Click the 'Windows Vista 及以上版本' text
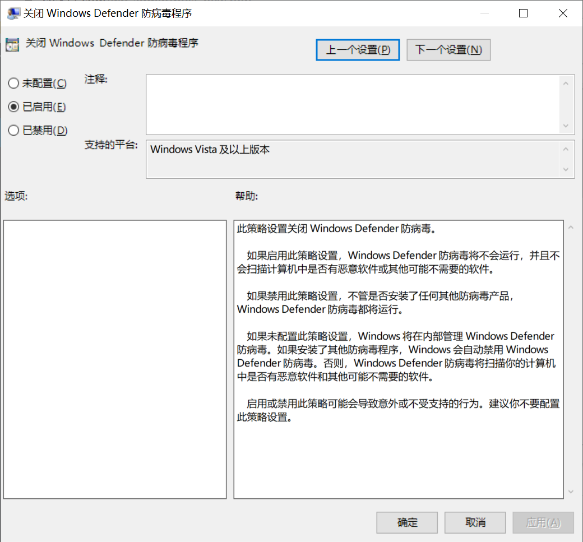 210,150
